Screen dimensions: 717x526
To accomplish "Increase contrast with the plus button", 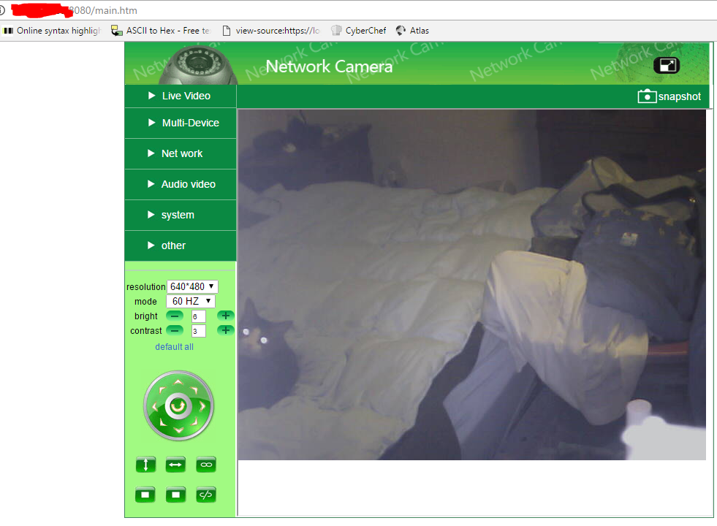I will (x=226, y=330).
